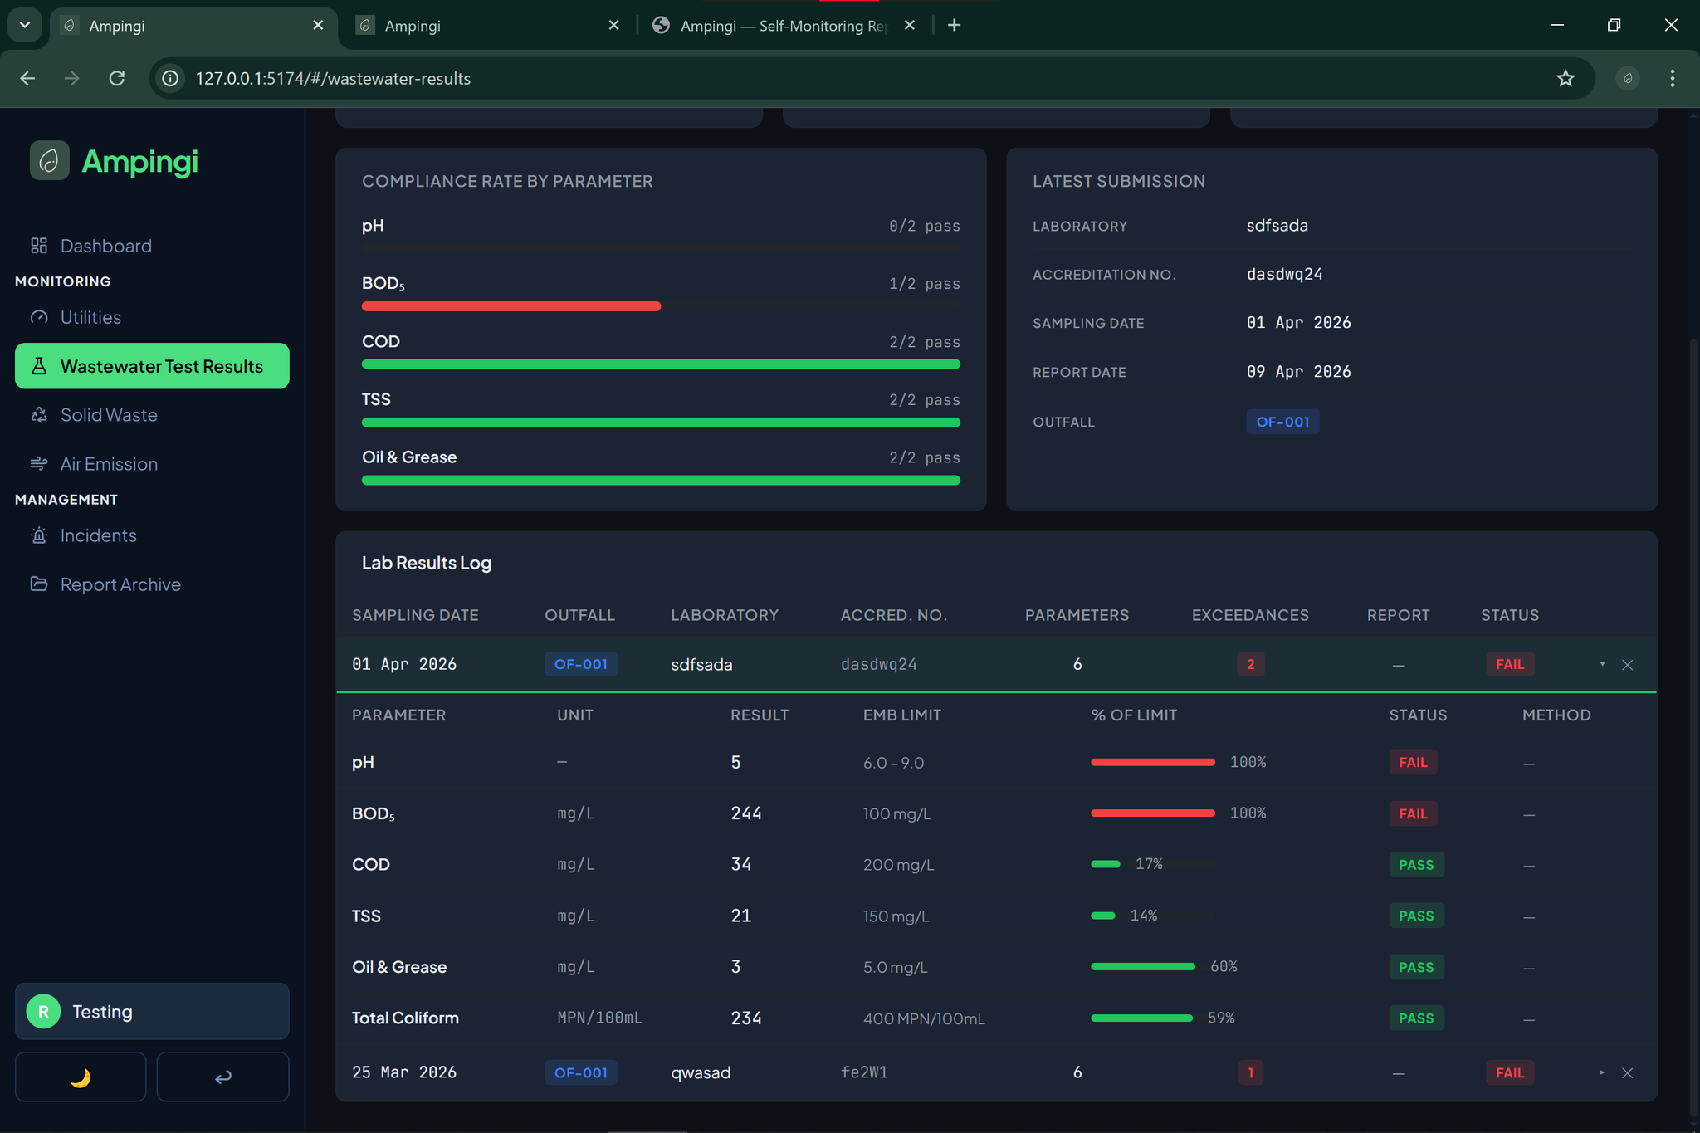
Task: Click the browser address bar URL
Action: (332, 78)
